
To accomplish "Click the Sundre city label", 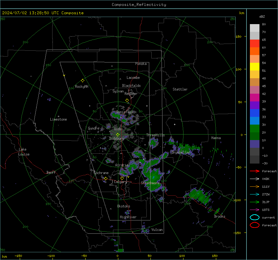I will [94, 128].
